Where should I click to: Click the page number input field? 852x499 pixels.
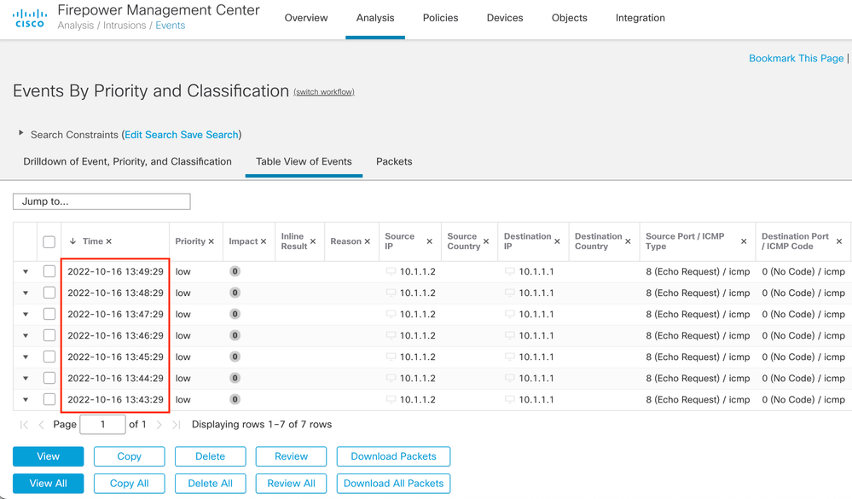pyautogui.click(x=102, y=425)
